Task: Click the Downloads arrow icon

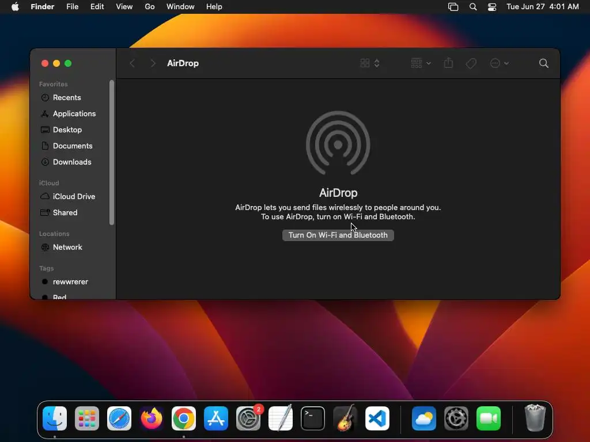Action: pos(45,162)
